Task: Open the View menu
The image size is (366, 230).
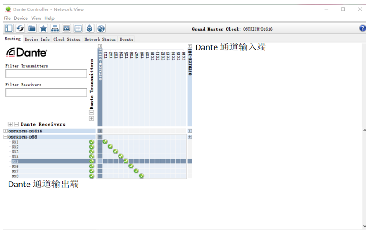Action: tap(36, 18)
